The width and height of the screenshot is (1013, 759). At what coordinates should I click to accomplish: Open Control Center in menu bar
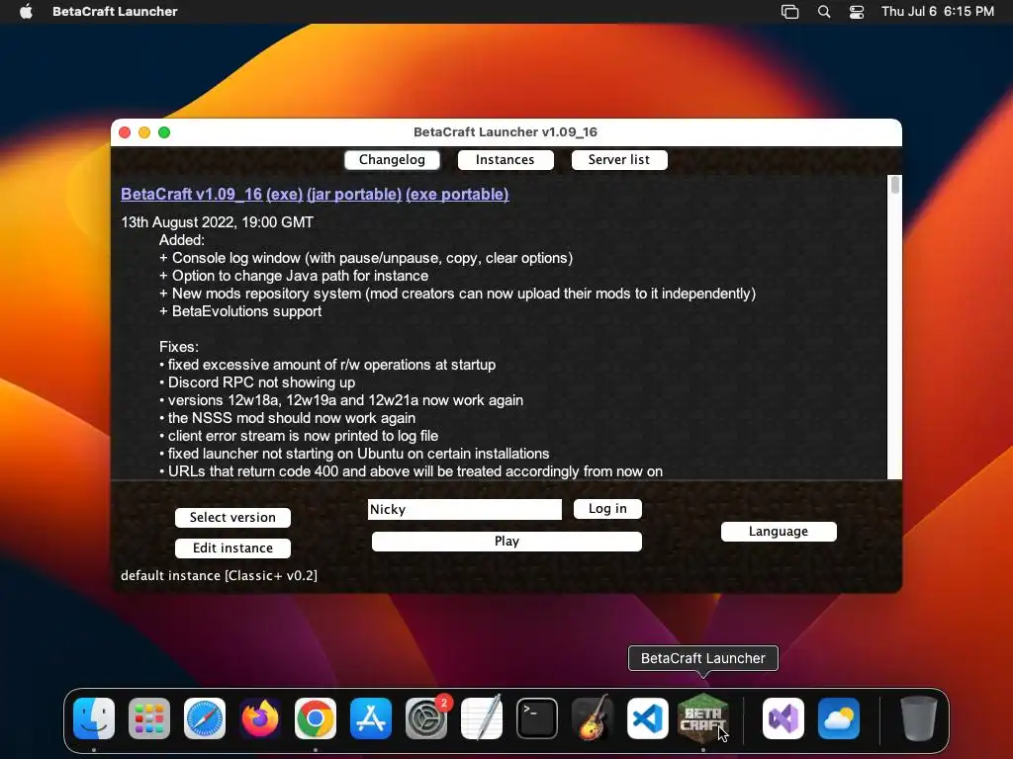coord(857,12)
